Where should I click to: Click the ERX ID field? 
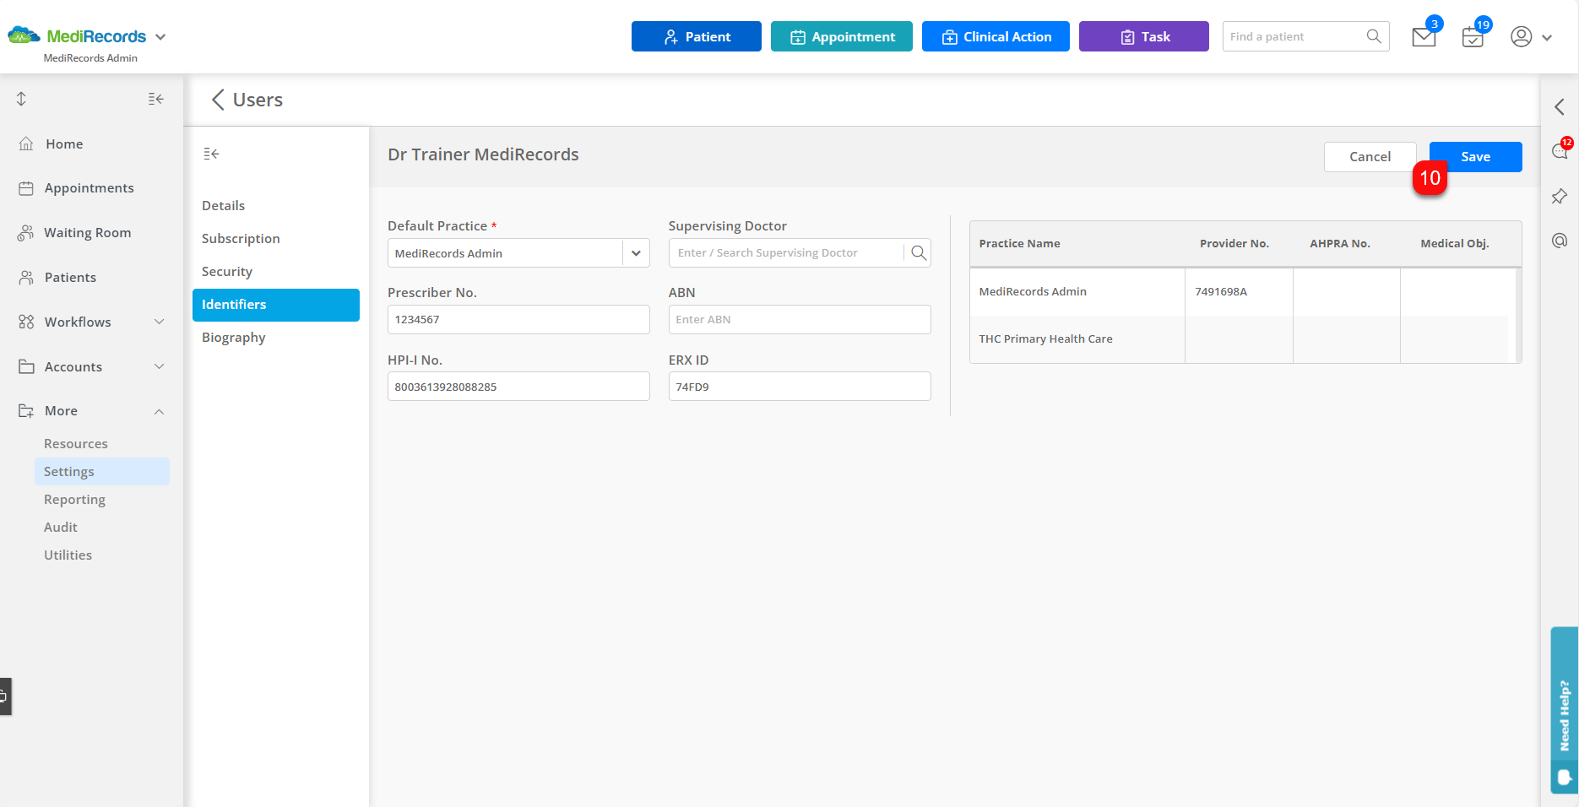point(800,387)
